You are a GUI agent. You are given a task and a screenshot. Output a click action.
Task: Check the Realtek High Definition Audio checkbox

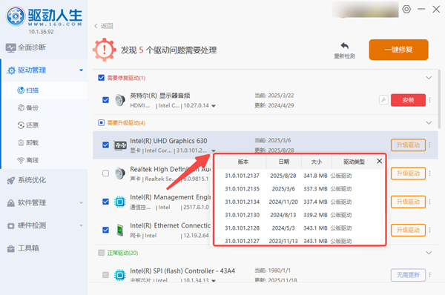pyautogui.click(x=105, y=173)
